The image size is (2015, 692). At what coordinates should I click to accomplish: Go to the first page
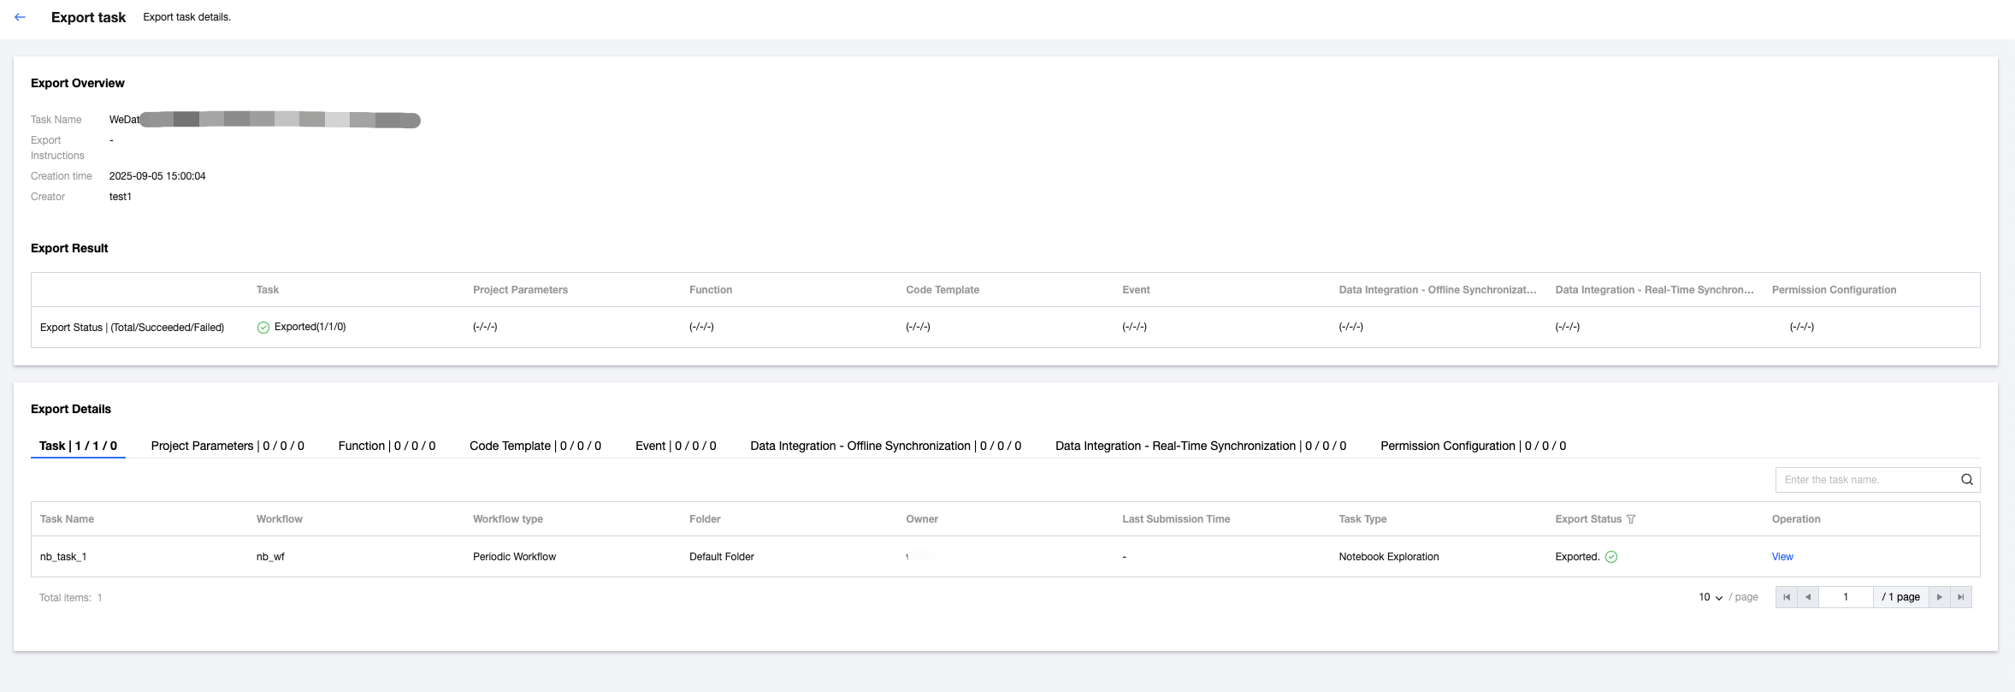coord(1787,597)
